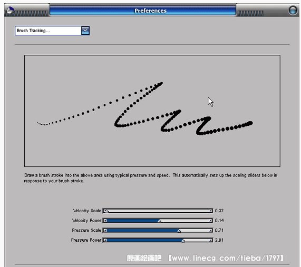Click right arrow of Pressure Scale slider
The image size is (301, 267).
pos(211,230)
